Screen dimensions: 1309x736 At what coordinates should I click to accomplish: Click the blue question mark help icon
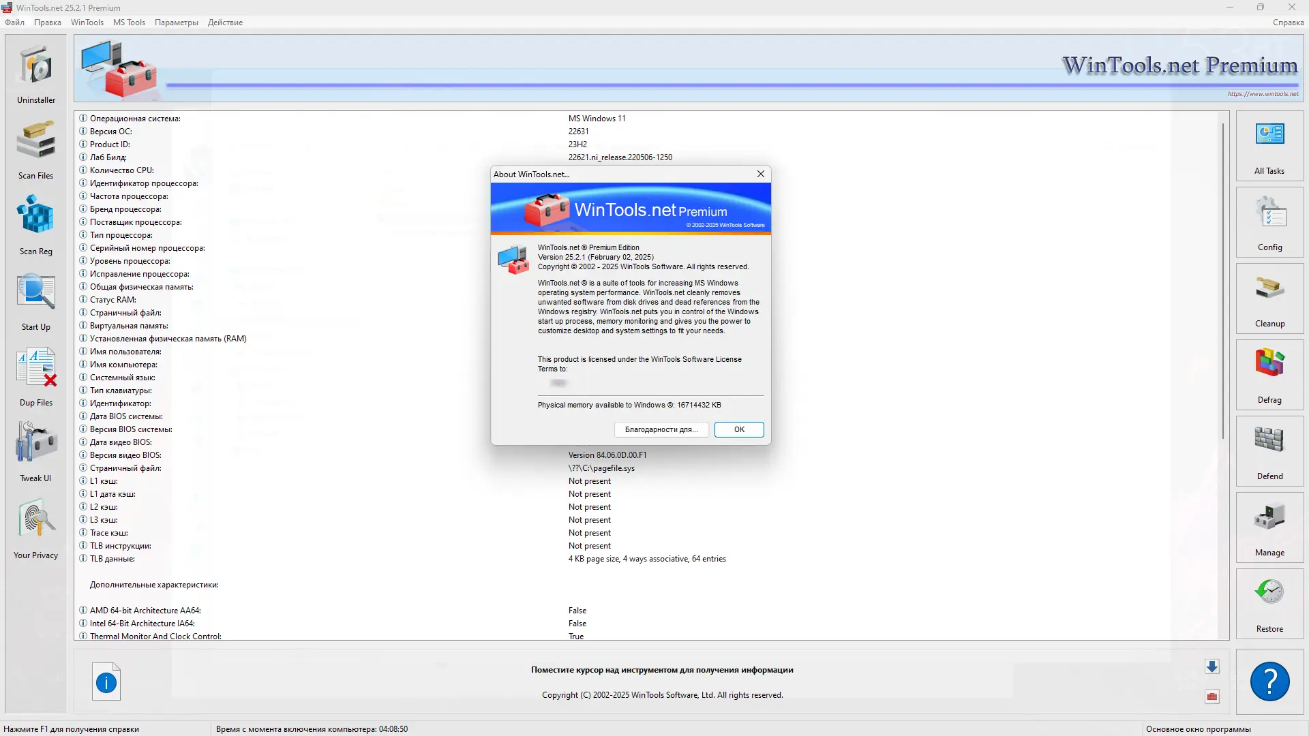tap(1269, 681)
